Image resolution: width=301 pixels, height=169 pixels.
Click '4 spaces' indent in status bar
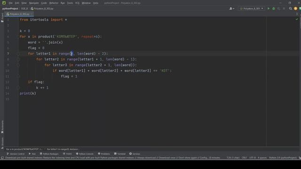tap(262, 158)
